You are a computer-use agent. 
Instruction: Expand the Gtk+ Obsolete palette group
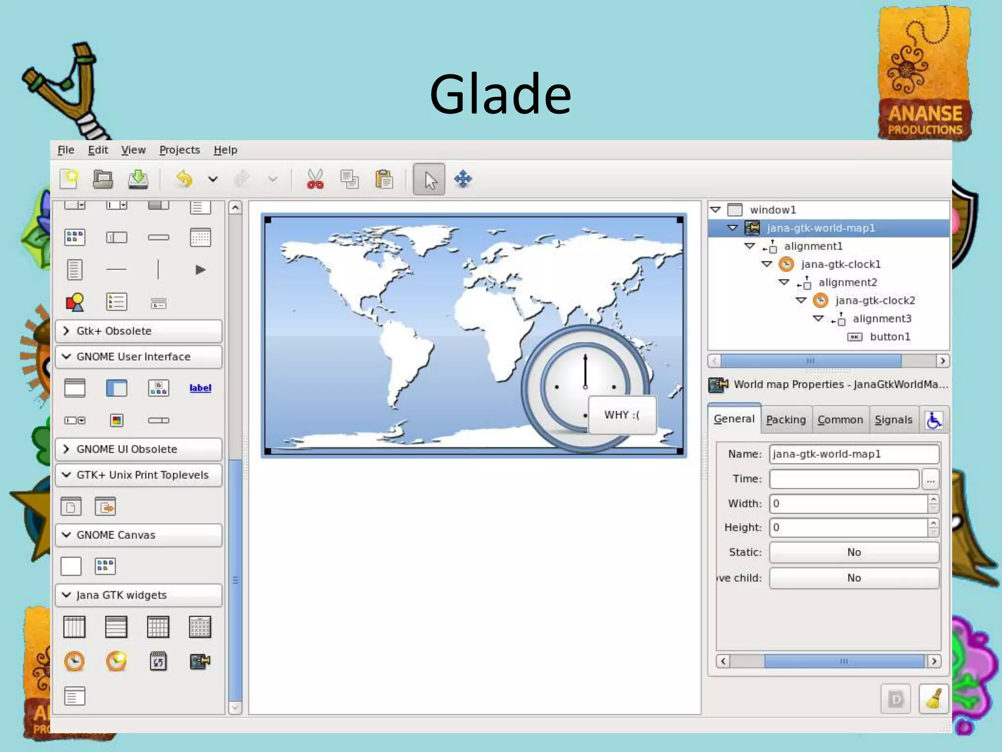[139, 331]
